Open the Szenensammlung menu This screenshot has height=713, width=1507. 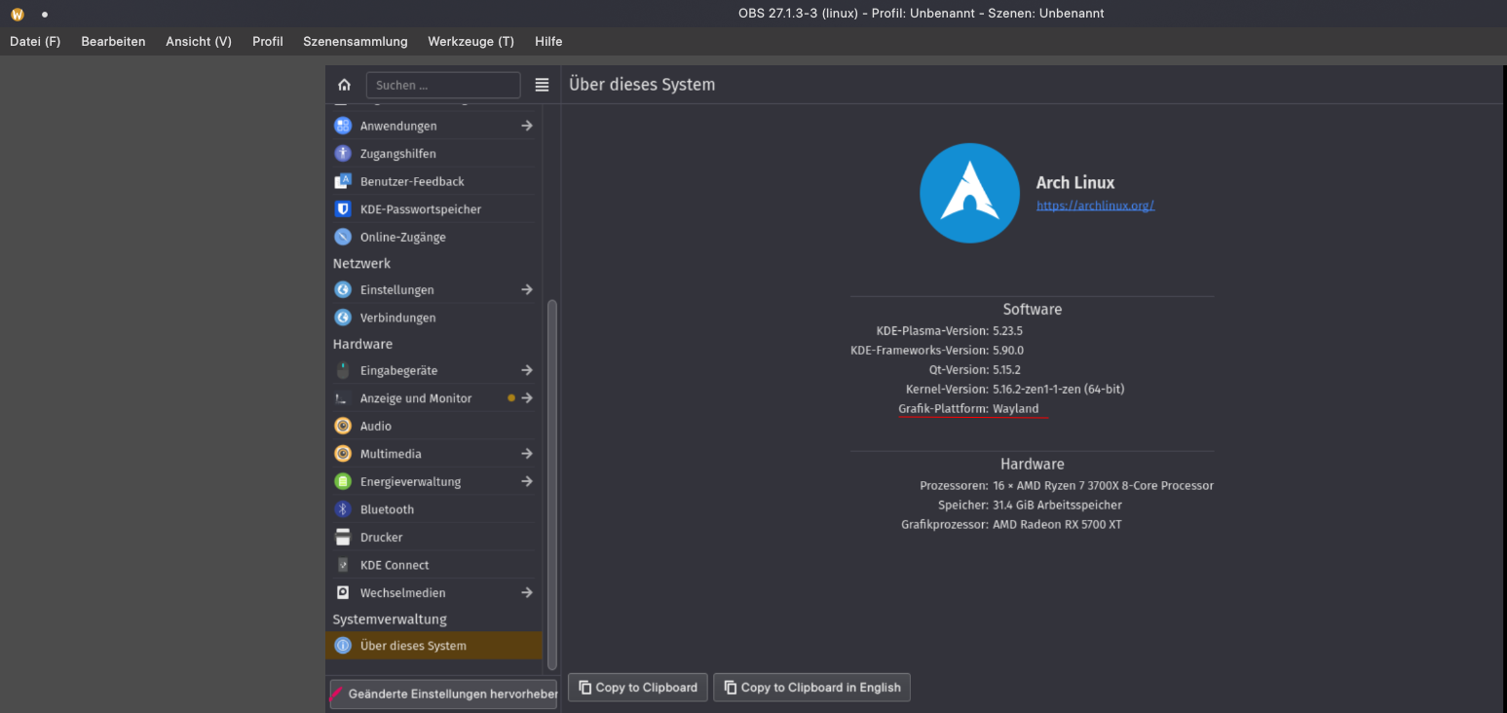[x=356, y=41]
